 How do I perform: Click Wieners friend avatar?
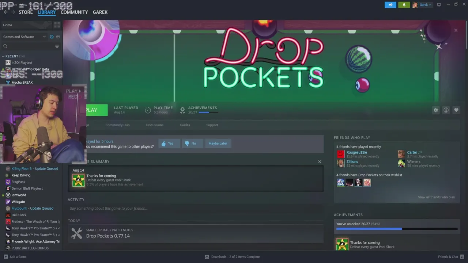[401, 163]
